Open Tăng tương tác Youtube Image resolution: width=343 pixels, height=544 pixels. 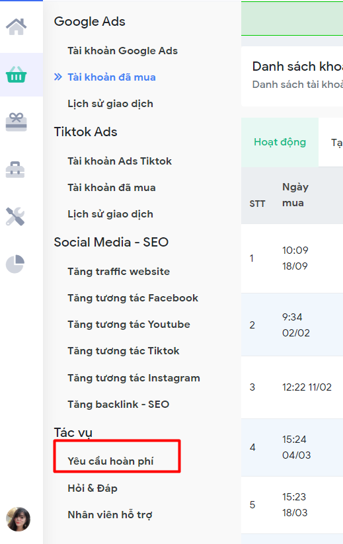coord(129,325)
